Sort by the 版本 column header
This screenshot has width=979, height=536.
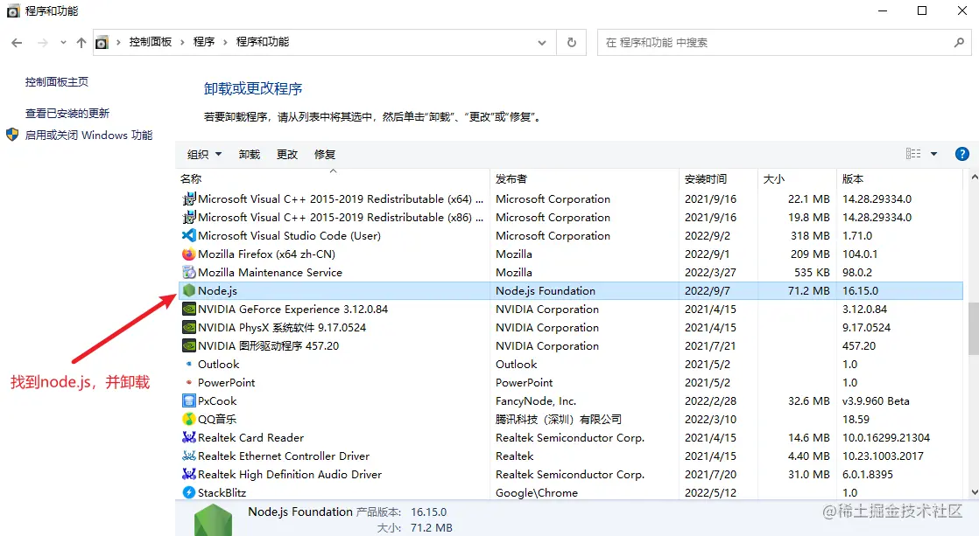click(900, 179)
